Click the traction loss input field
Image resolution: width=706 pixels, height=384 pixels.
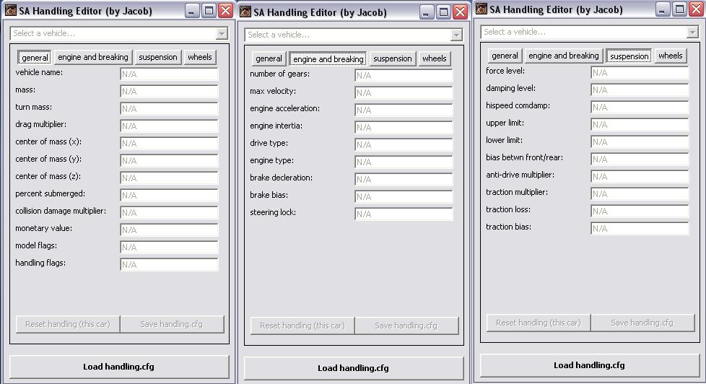click(x=640, y=211)
